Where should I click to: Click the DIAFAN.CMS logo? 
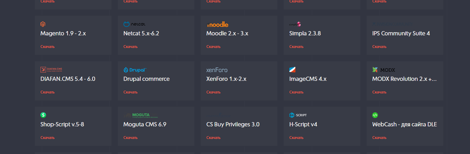[x=51, y=70]
